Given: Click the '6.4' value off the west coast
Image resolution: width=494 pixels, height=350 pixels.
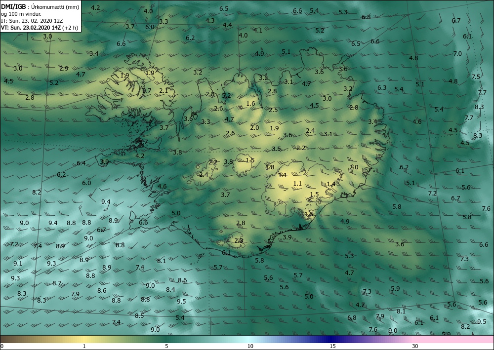Looking at the screenshot, I should click(x=81, y=163).
